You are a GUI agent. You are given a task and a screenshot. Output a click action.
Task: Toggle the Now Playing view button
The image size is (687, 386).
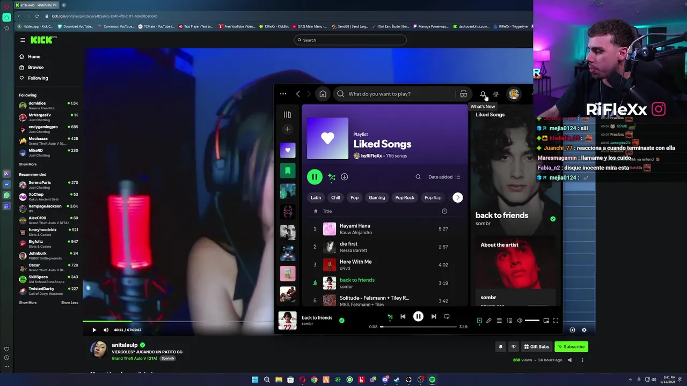click(x=479, y=321)
